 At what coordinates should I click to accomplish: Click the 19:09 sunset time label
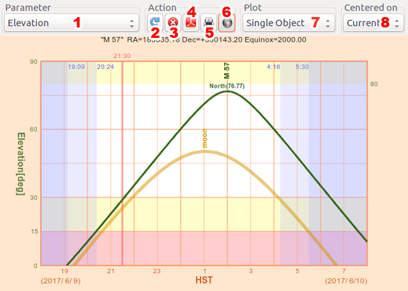coord(76,67)
